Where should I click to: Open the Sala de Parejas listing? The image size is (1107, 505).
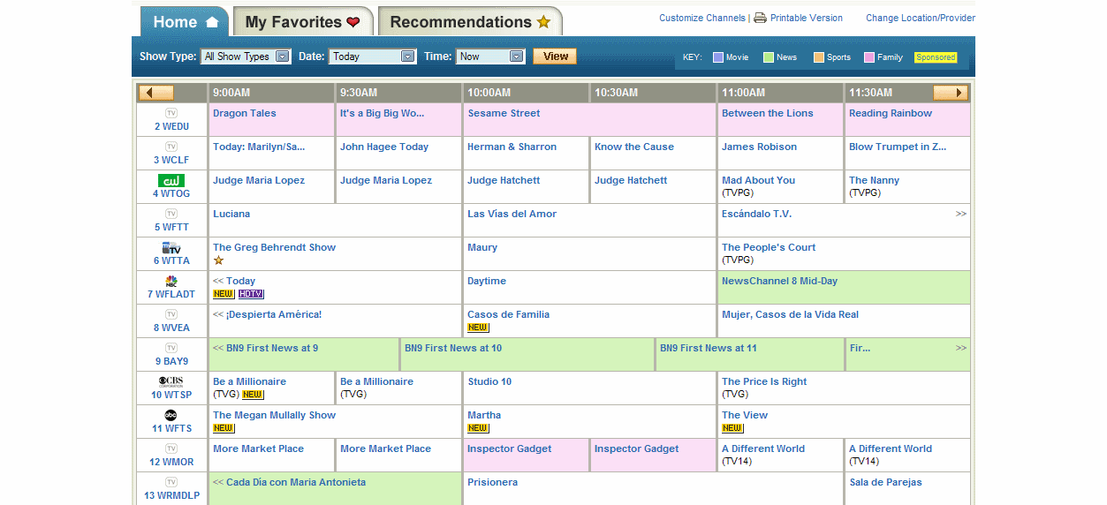click(x=885, y=482)
